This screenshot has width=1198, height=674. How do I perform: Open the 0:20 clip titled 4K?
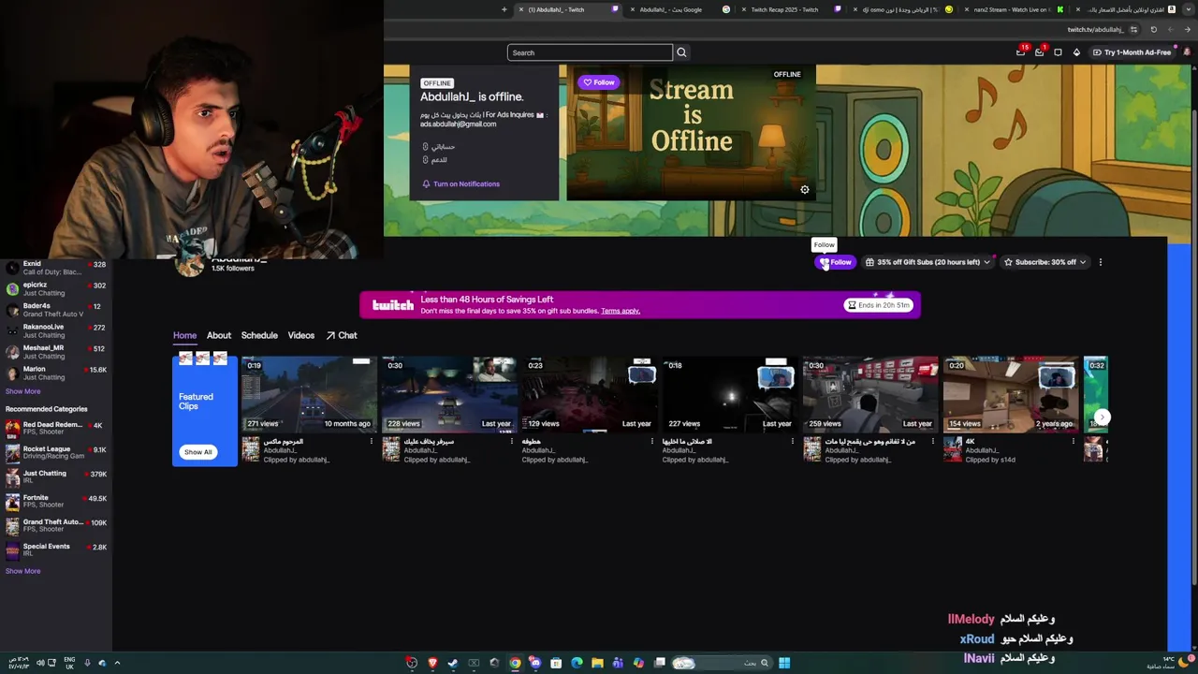[x=1011, y=393]
